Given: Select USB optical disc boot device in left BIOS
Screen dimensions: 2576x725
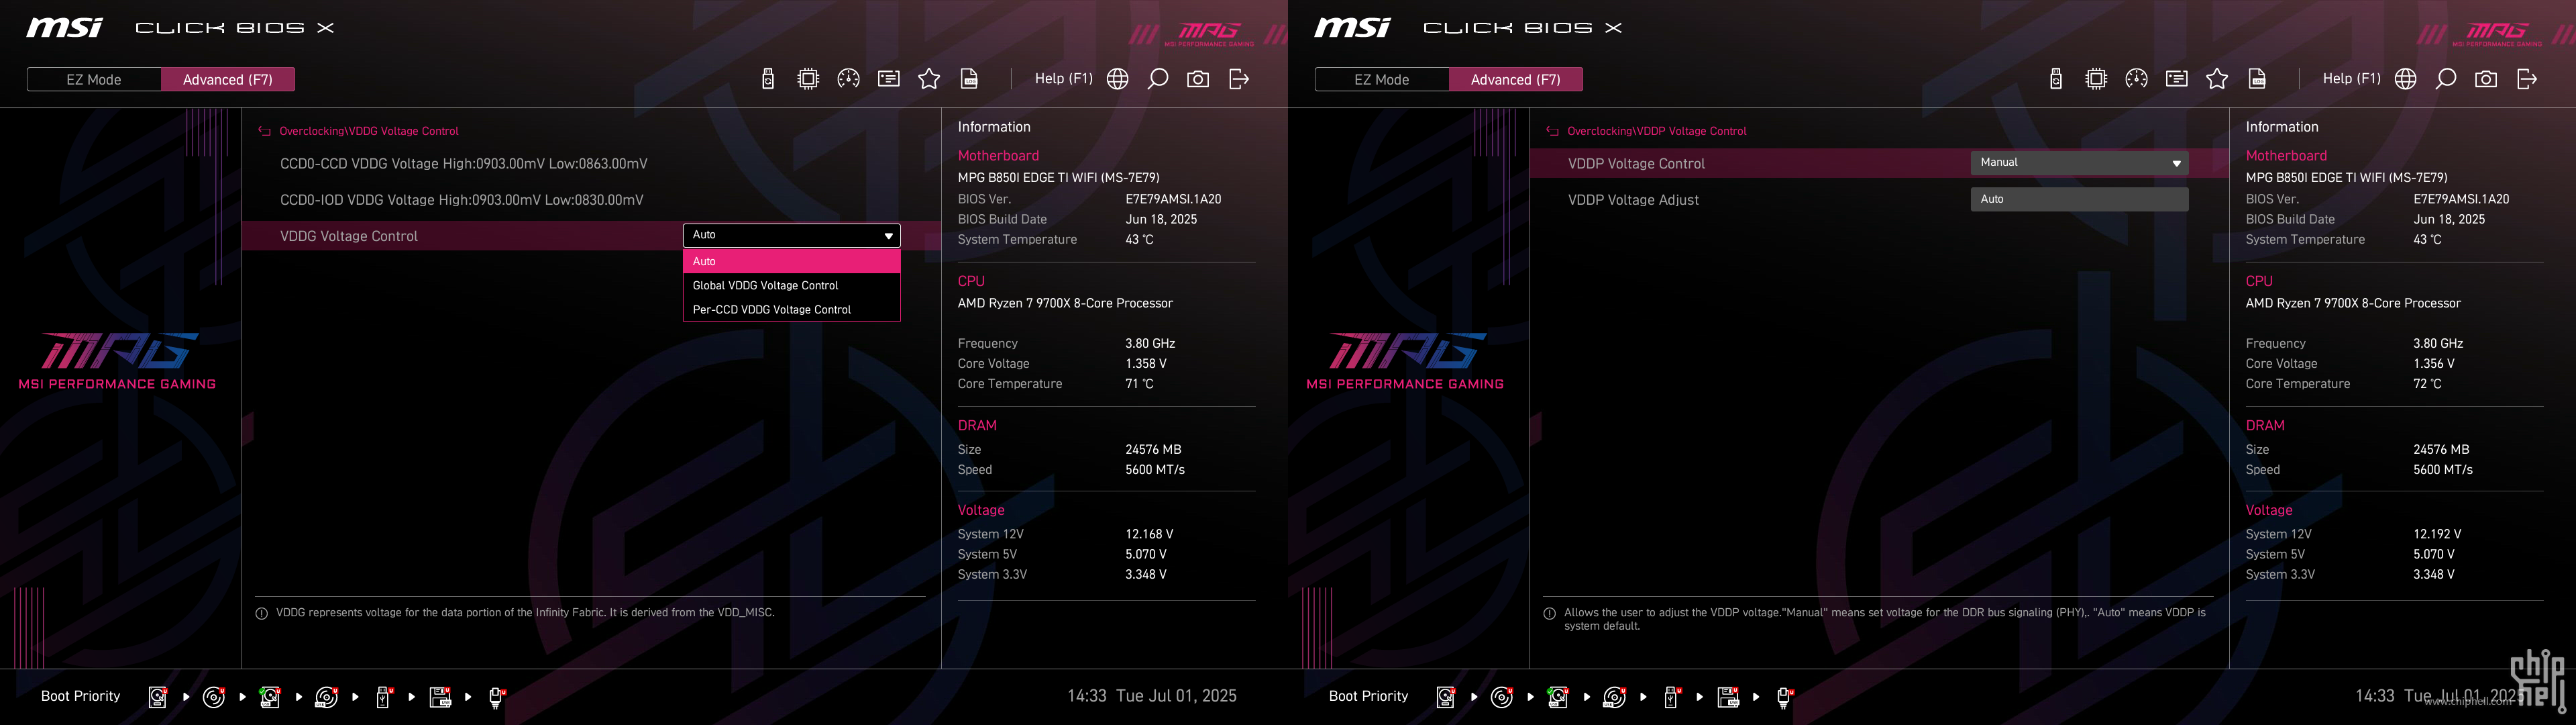Looking at the screenshot, I should click(x=326, y=697).
